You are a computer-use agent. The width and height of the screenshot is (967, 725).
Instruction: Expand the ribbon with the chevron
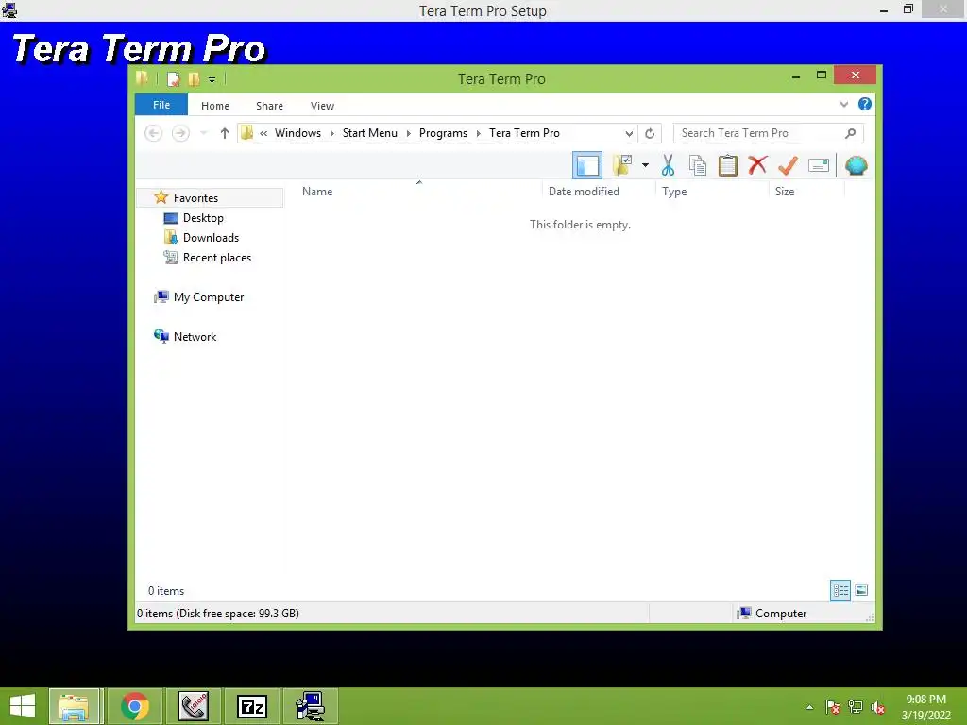(843, 104)
